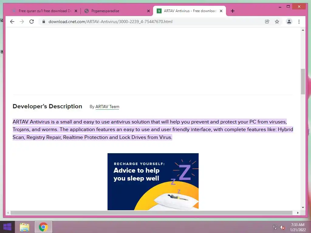Image resolution: width=311 pixels, height=233 pixels.
Task: Click the Developer's Description heading
Action: pyautogui.click(x=47, y=106)
